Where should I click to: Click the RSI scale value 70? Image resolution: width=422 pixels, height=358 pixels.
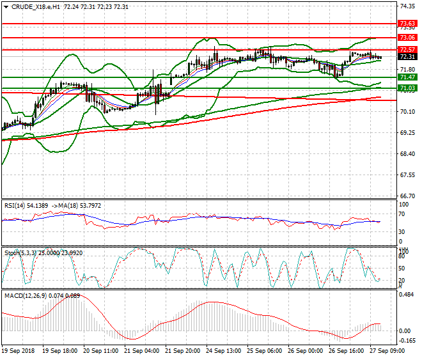[402, 214]
